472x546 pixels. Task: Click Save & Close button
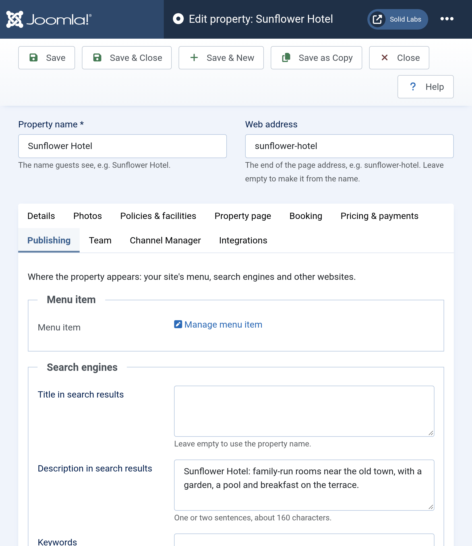click(x=127, y=58)
